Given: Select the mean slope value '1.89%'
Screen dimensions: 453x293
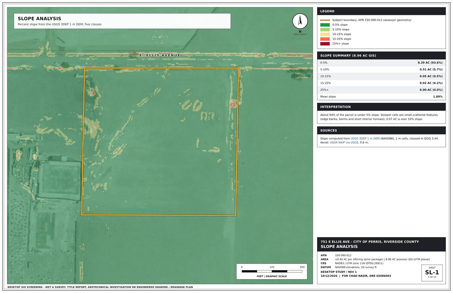Looking at the screenshot, I should click(x=438, y=97).
